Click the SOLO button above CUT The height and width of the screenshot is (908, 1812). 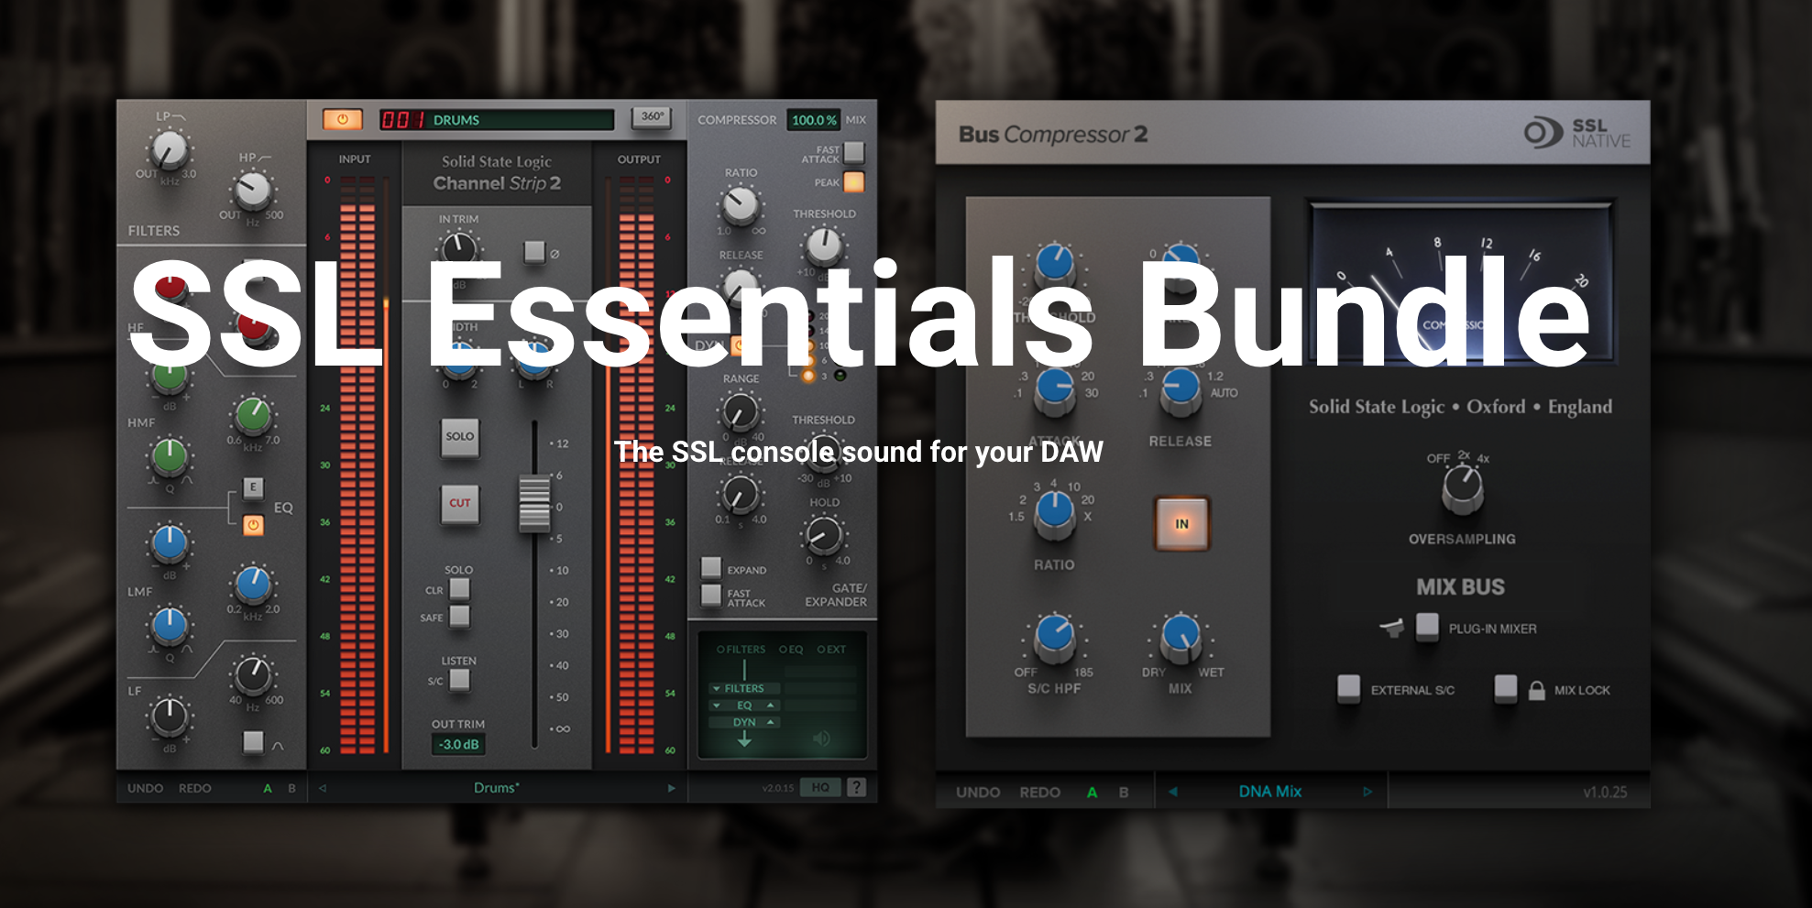(x=458, y=438)
